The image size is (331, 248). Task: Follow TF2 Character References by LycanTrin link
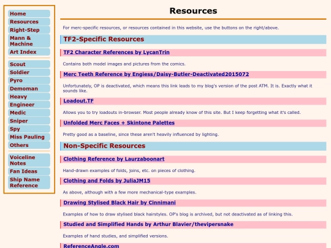(116, 52)
